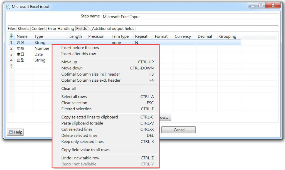Screen dimensions: 285x170
Task: Switch to the Sheets tab
Action: 23,29
